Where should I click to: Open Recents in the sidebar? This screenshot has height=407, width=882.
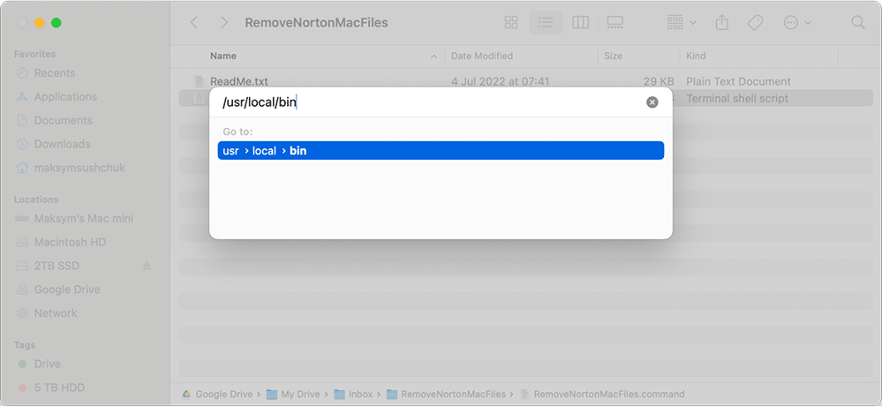(54, 73)
